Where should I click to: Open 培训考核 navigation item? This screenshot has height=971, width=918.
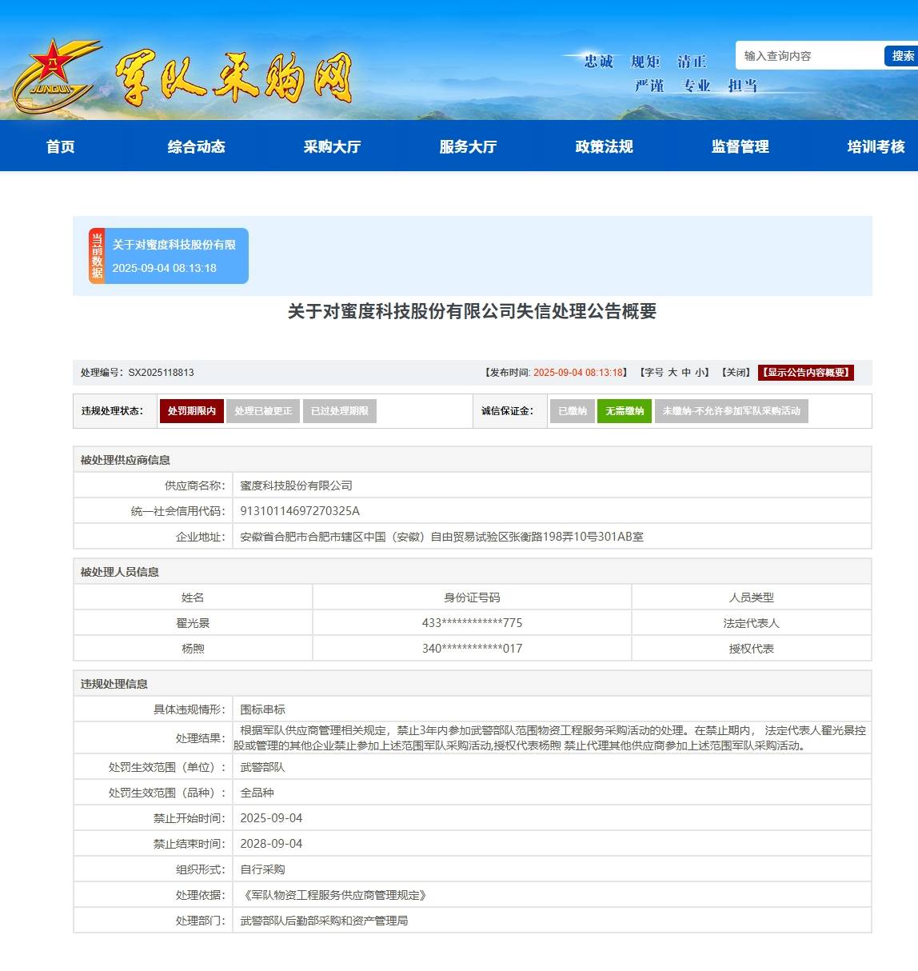(x=876, y=146)
